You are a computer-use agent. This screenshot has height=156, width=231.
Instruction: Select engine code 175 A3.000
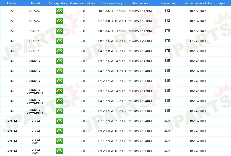point(197,41)
